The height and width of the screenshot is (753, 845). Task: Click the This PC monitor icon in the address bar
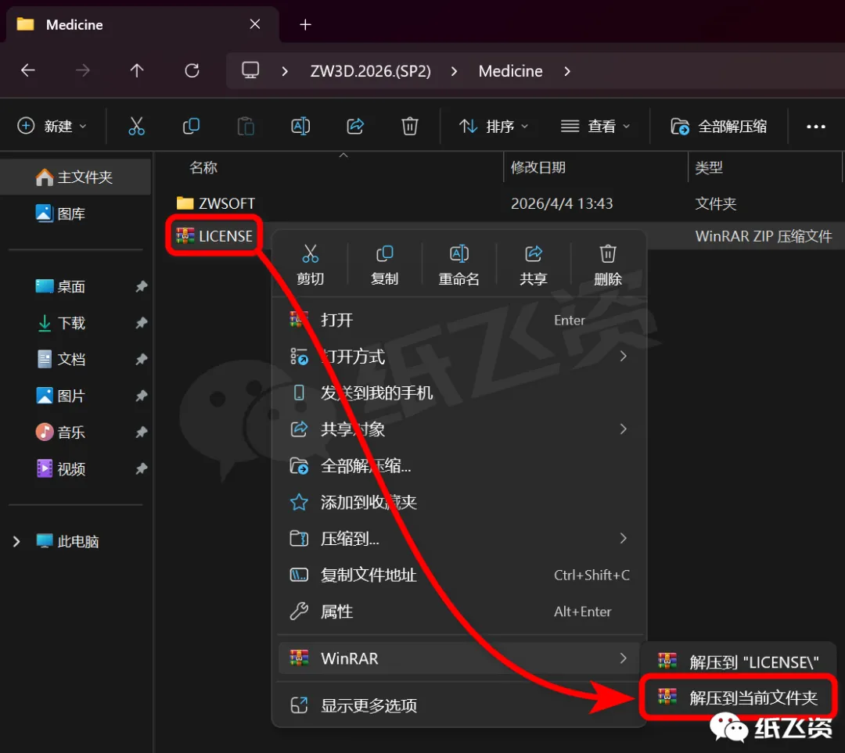[x=250, y=70]
